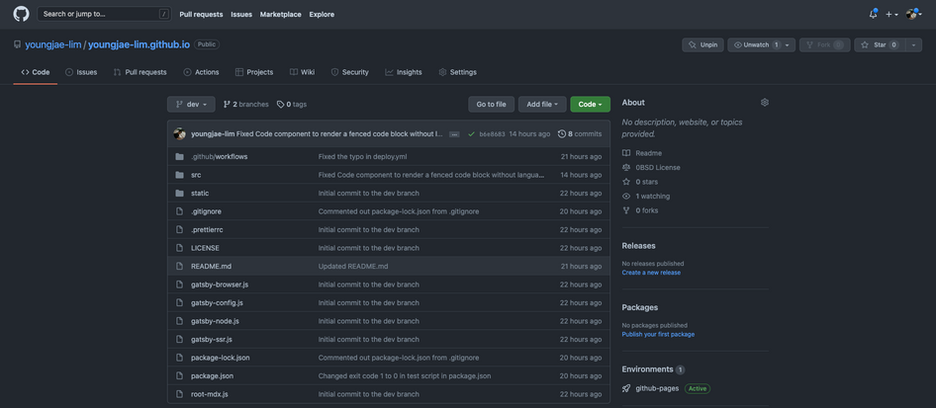Click the About settings gear icon
Image resolution: width=936 pixels, height=408 pixels.
click(764, 102)
